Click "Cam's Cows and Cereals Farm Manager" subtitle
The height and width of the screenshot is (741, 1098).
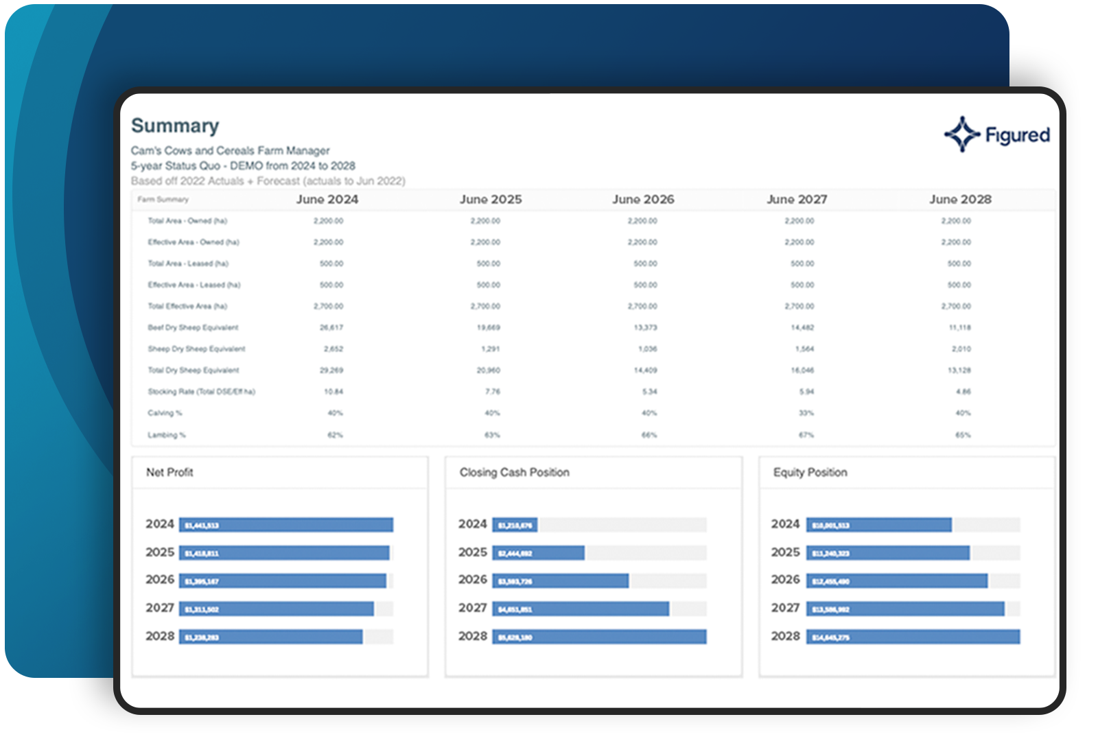tap(230, 150)
